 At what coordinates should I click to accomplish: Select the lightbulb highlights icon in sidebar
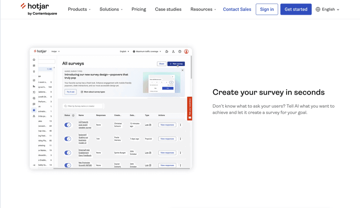(x=34, y=72)
